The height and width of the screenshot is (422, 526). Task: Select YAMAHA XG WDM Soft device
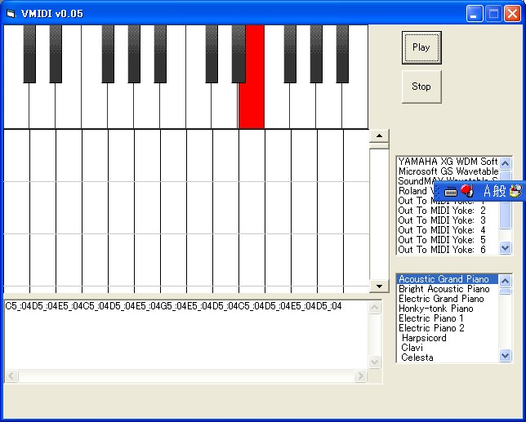pyautogui.click(x=447, y=162)
